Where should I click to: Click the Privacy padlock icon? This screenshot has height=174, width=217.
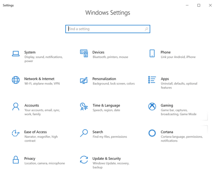pos(16,160)
